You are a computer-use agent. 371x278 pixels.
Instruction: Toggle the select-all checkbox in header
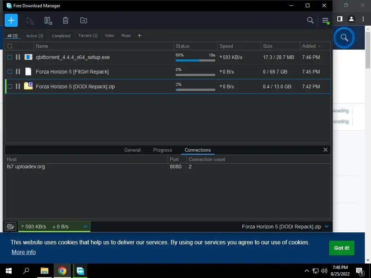point(10,46)
